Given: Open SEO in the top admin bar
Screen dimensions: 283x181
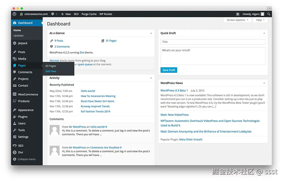Looking at the screenshot, I should coord(76,14).
